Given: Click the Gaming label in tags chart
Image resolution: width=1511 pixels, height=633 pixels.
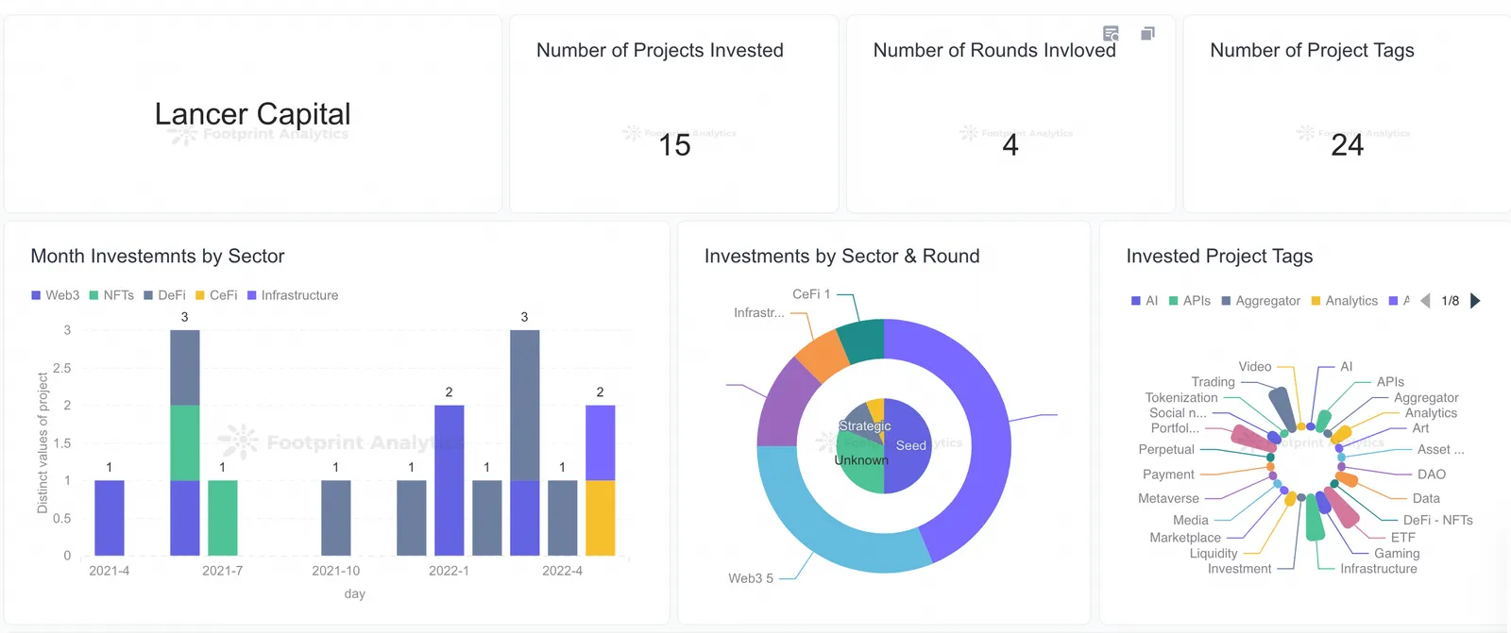Looking at the screenshot, I should tap(1397, 554).
